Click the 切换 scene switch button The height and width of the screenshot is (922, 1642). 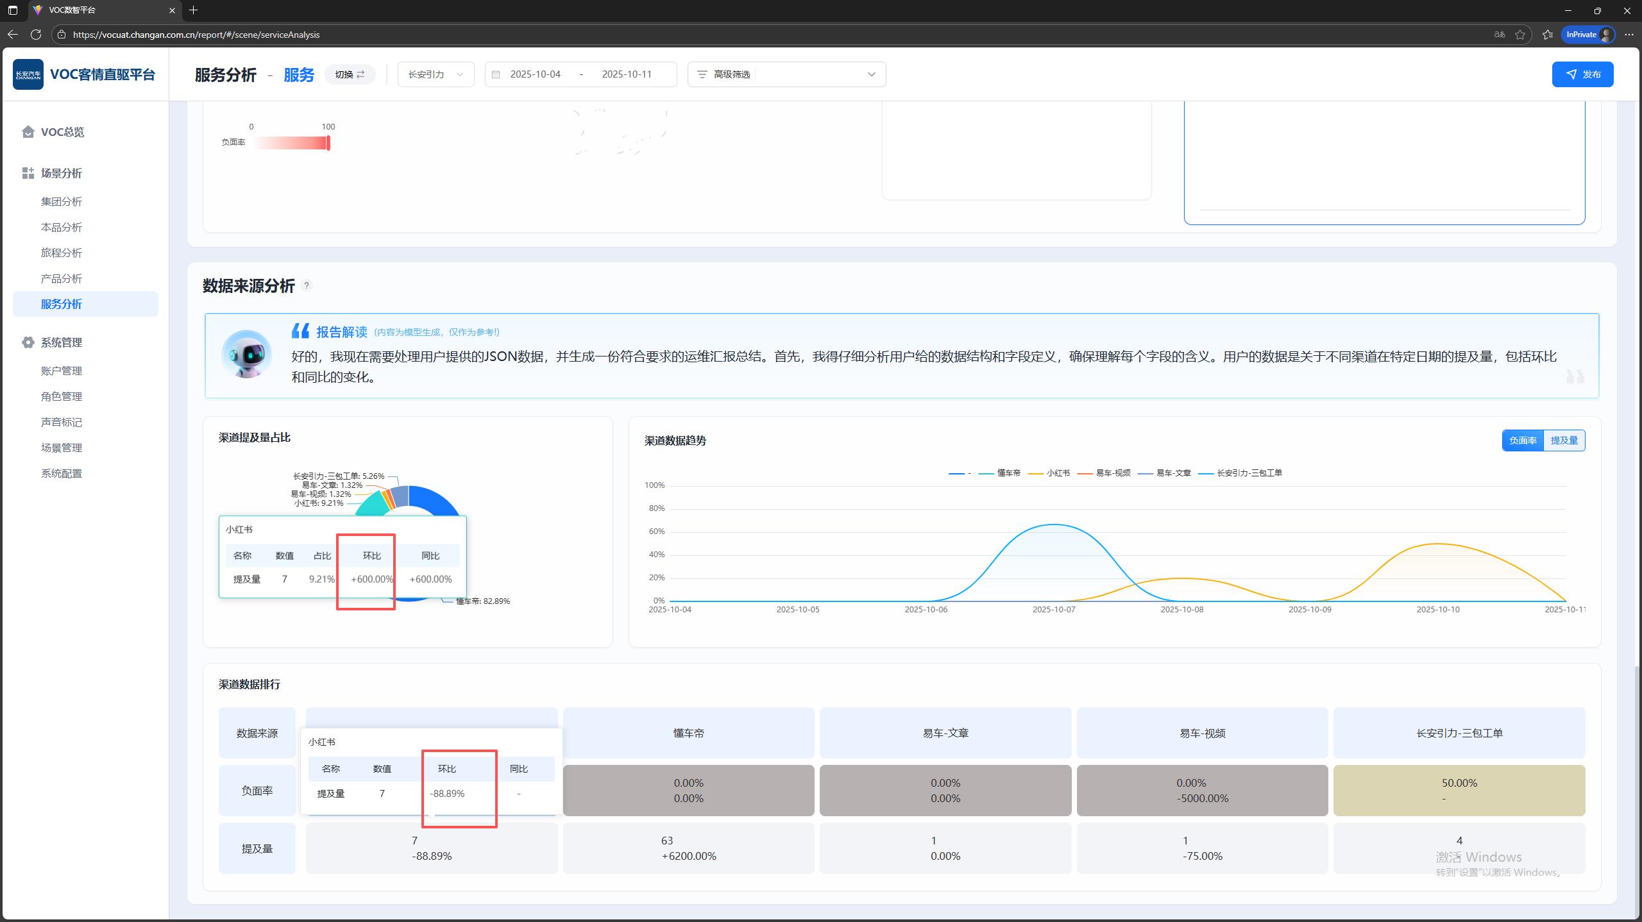350,74
